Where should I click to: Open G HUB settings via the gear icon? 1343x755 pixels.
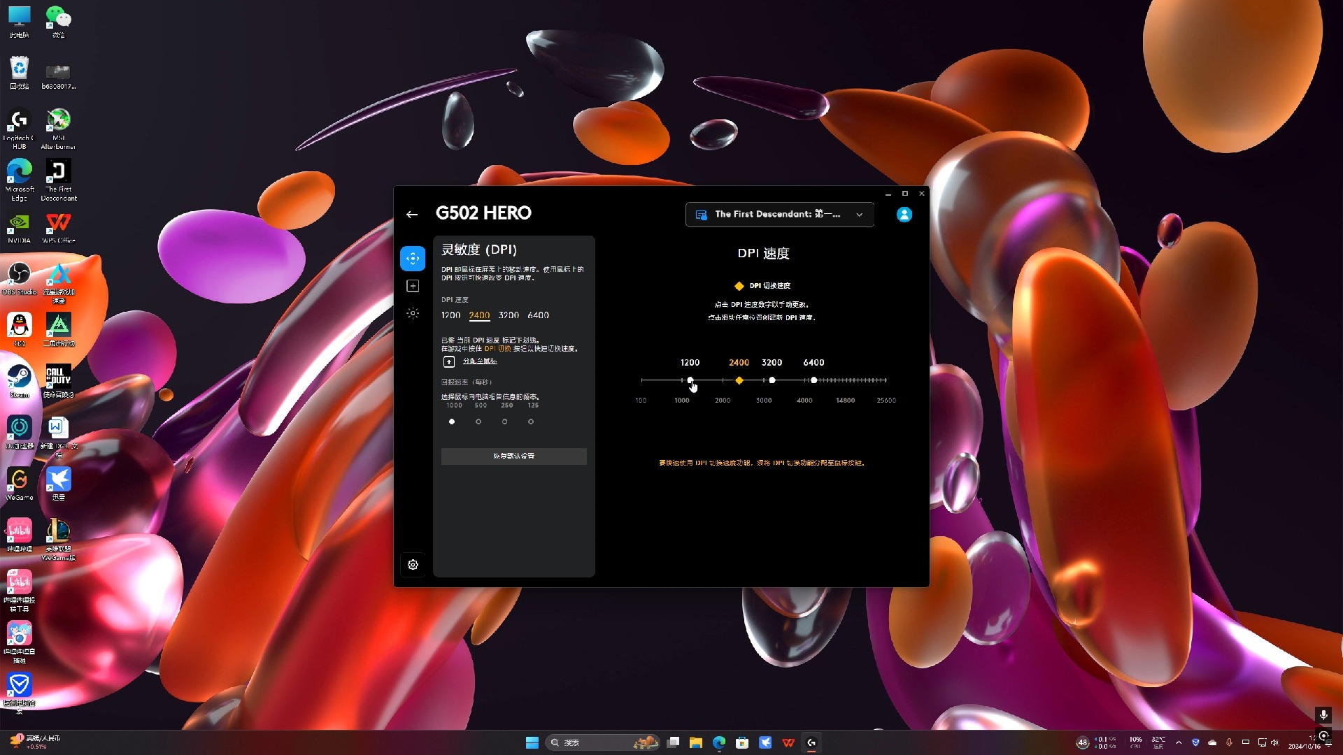tap(413, 565)
